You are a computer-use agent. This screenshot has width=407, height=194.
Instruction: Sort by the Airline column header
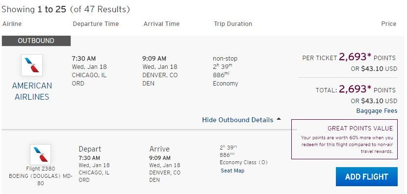coord(12,24)
